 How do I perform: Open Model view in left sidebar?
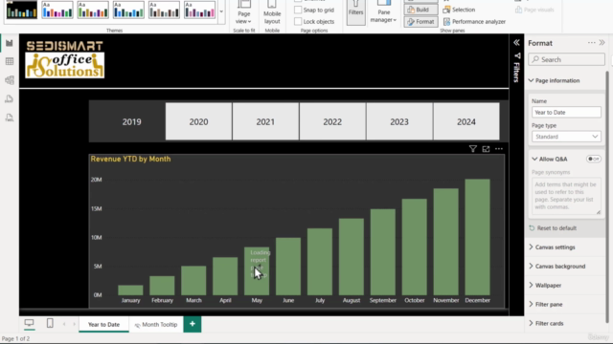coord(10,80)
